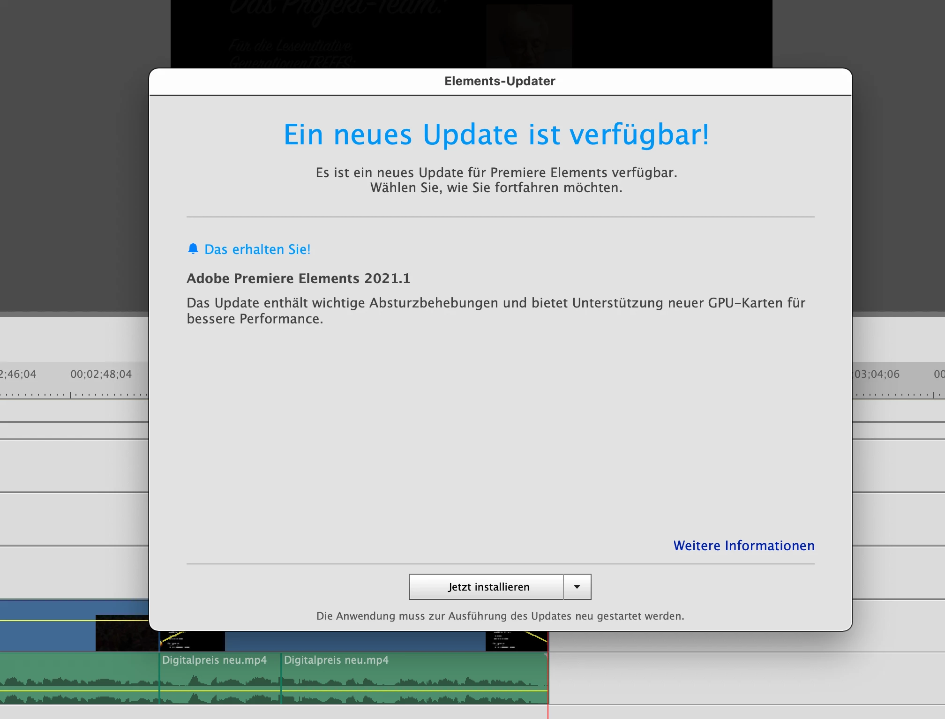Open the dropdown arrow next to Jetzt installieren
Viewport: 945px width, 719px height.
577,587
